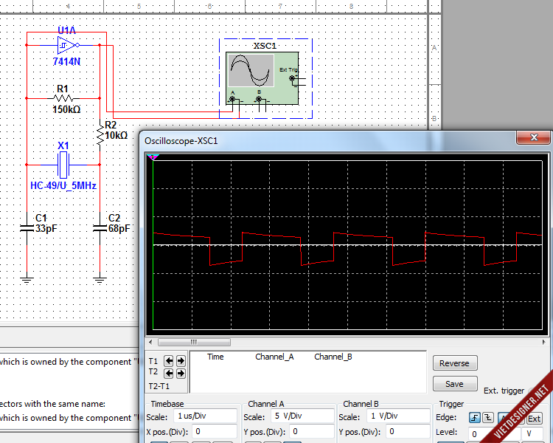Click the 10kΩ value label

coord(116,135)
